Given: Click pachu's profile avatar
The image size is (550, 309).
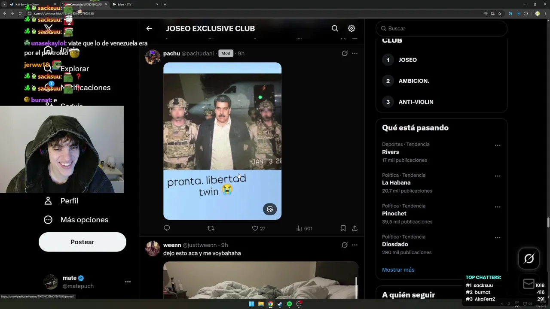Looking at the screenshot, I should [x=153, y=57].
